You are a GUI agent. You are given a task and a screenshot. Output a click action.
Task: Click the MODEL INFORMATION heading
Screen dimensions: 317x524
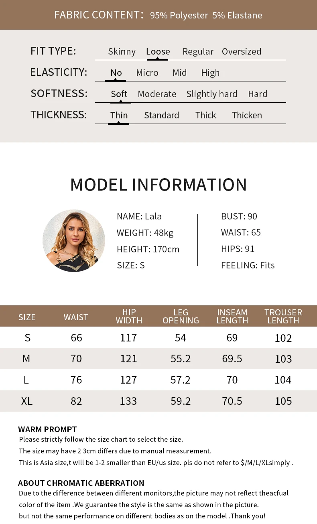click(158, 185)
